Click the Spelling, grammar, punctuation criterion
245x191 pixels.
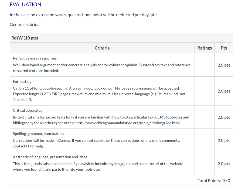[38, 134]
